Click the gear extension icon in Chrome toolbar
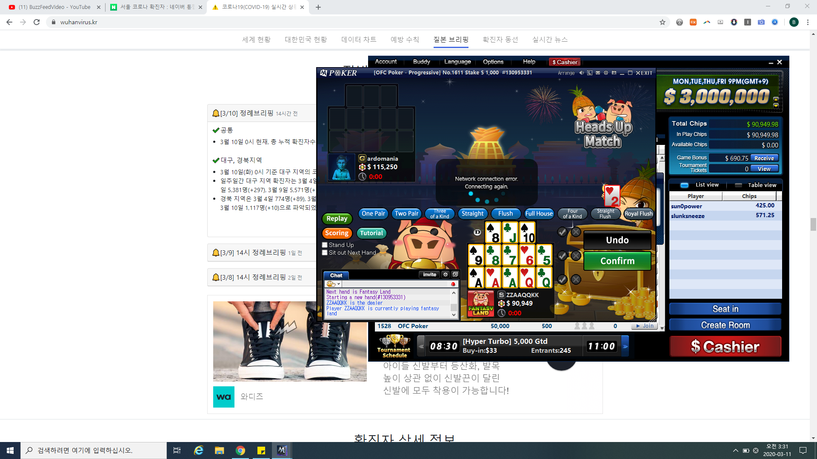Viewport: 817px width, 459px height. pyautogui.click(x=680, y=22)
